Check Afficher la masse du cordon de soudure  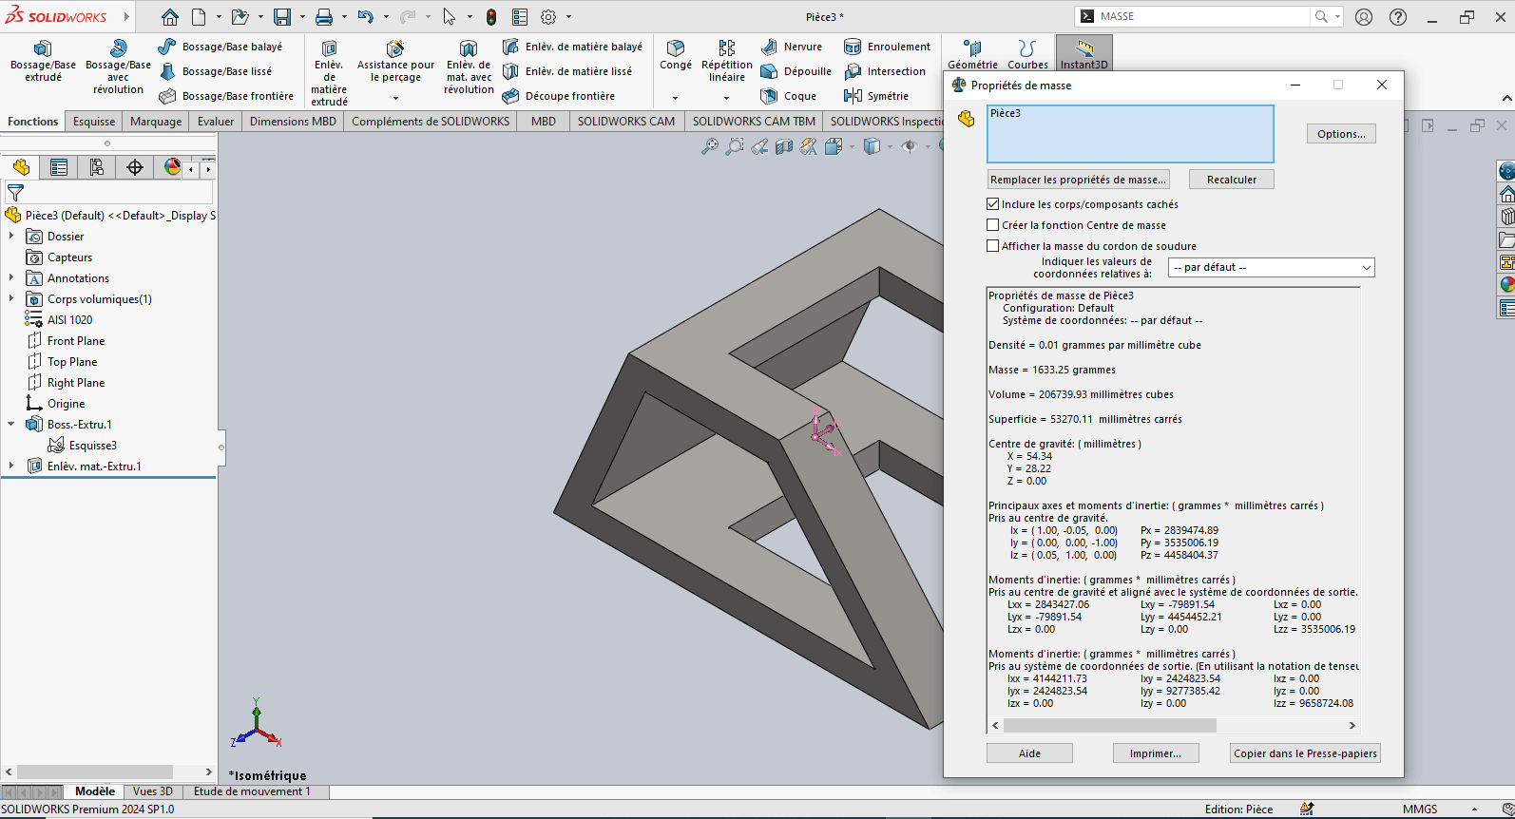pyautogui.click(x=993, y=246)
